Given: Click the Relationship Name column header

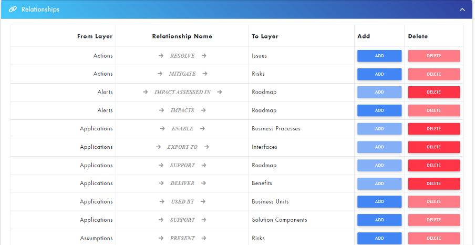Looking at the screenshot, I should click(x=182, y=36).
